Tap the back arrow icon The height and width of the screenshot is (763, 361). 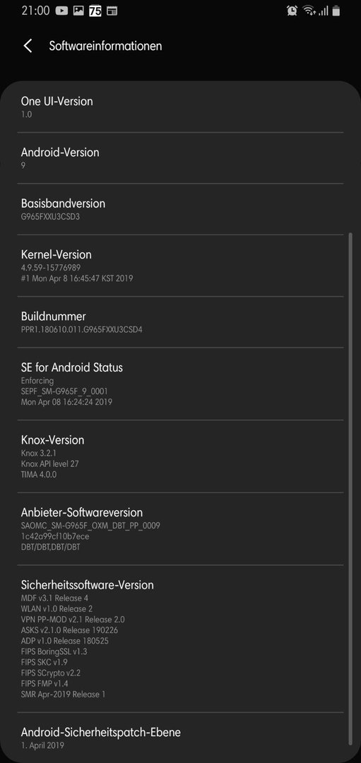coord(28,46)
